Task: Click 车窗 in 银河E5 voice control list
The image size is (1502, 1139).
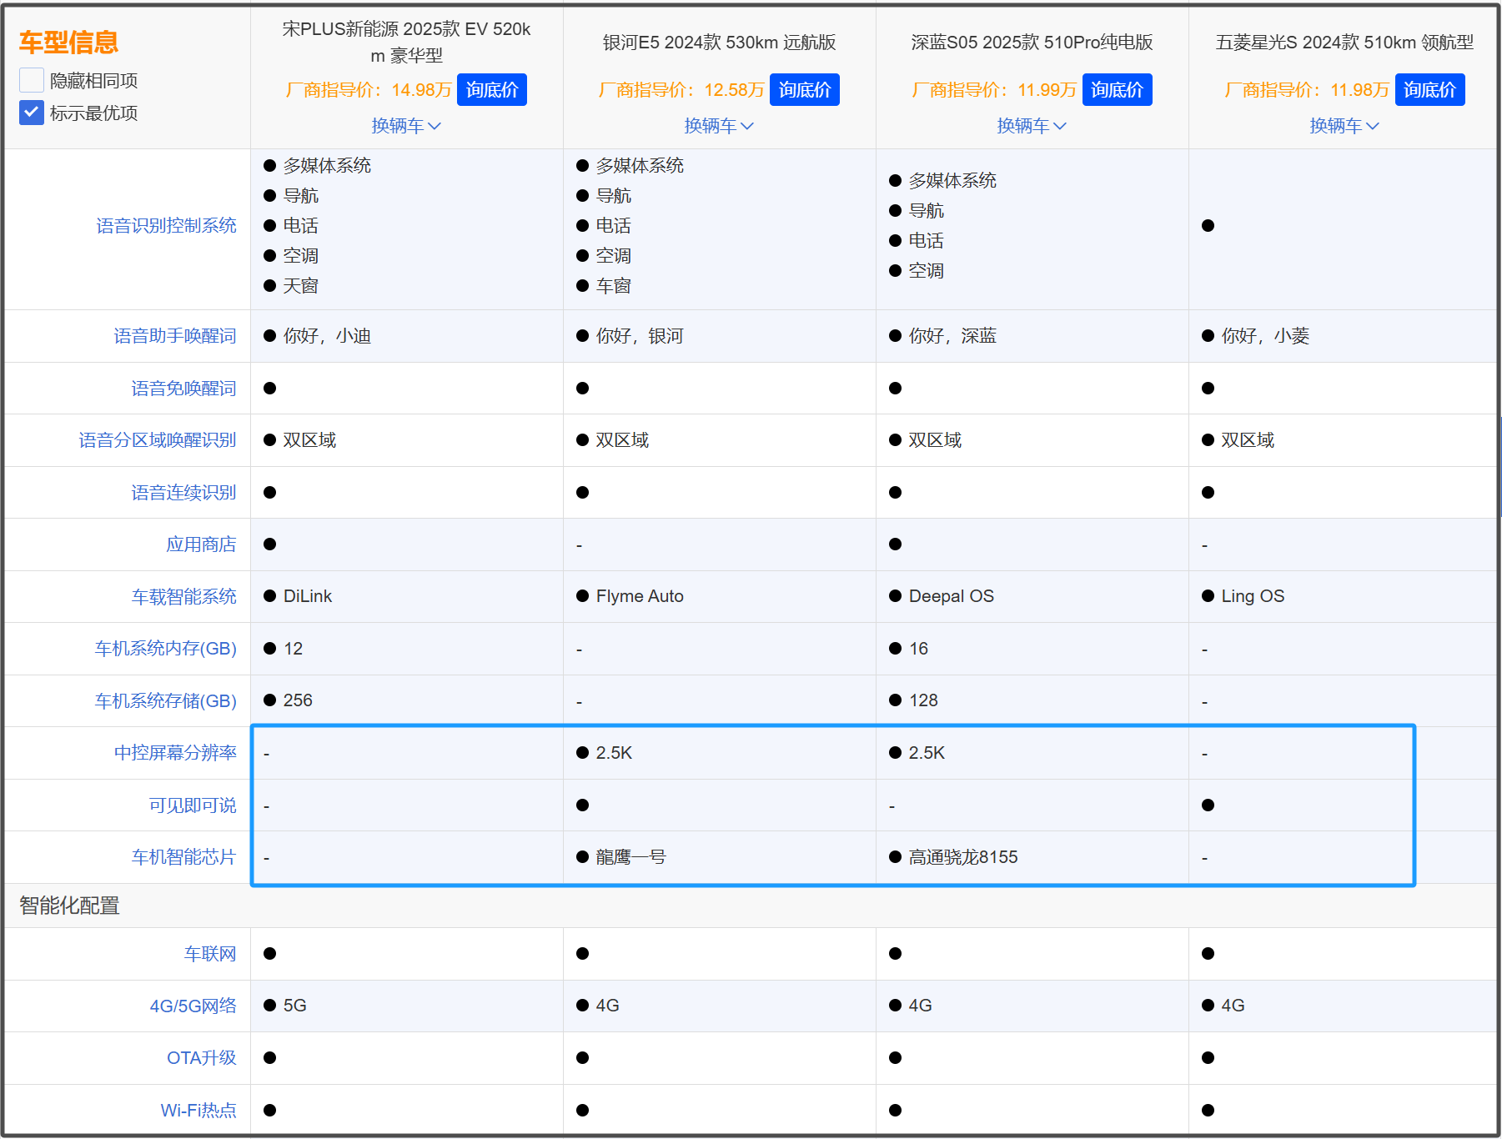Action: tap(613, 286)
